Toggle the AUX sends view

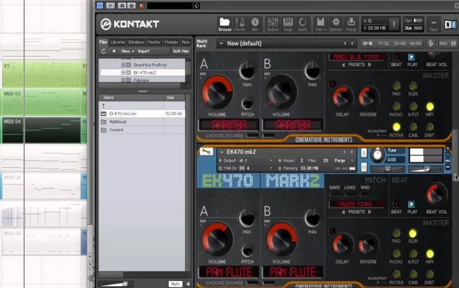click(x=443, y=44)
